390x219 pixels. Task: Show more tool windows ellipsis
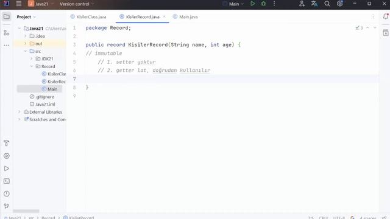point(7,46)
